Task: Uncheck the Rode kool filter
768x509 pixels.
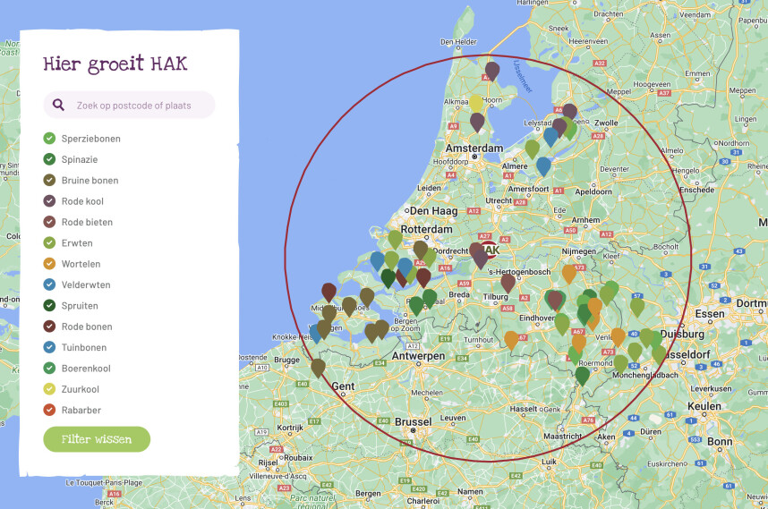Action: pyautogui.click(x=49, y=201)
